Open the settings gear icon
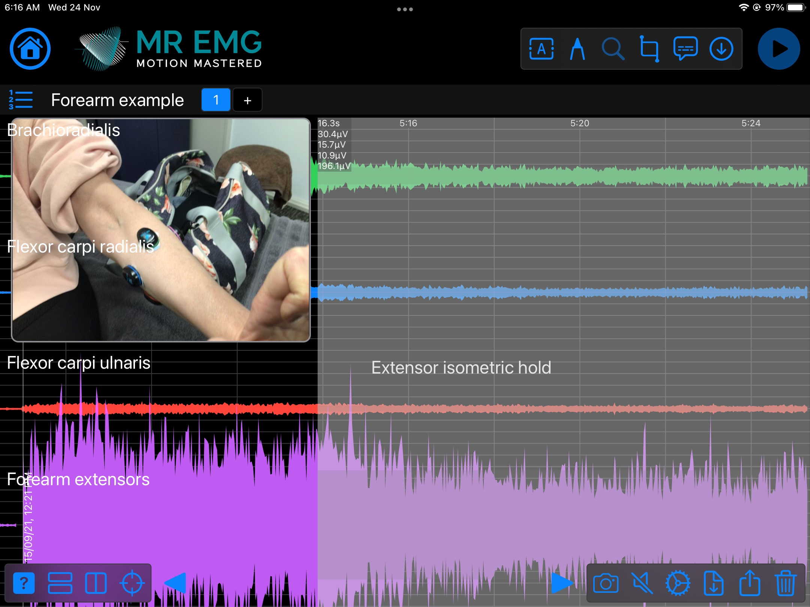The width and height of the screenshot is (810, 607). point(678,583)
